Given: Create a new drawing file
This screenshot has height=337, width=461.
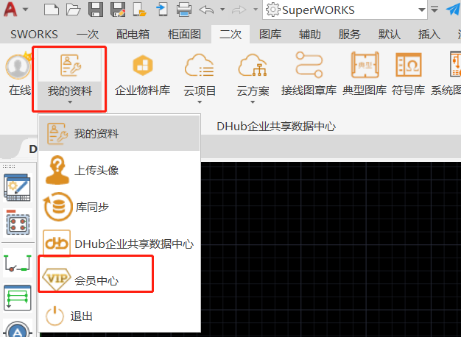Looking at the screenshot, I should point(51,10).
